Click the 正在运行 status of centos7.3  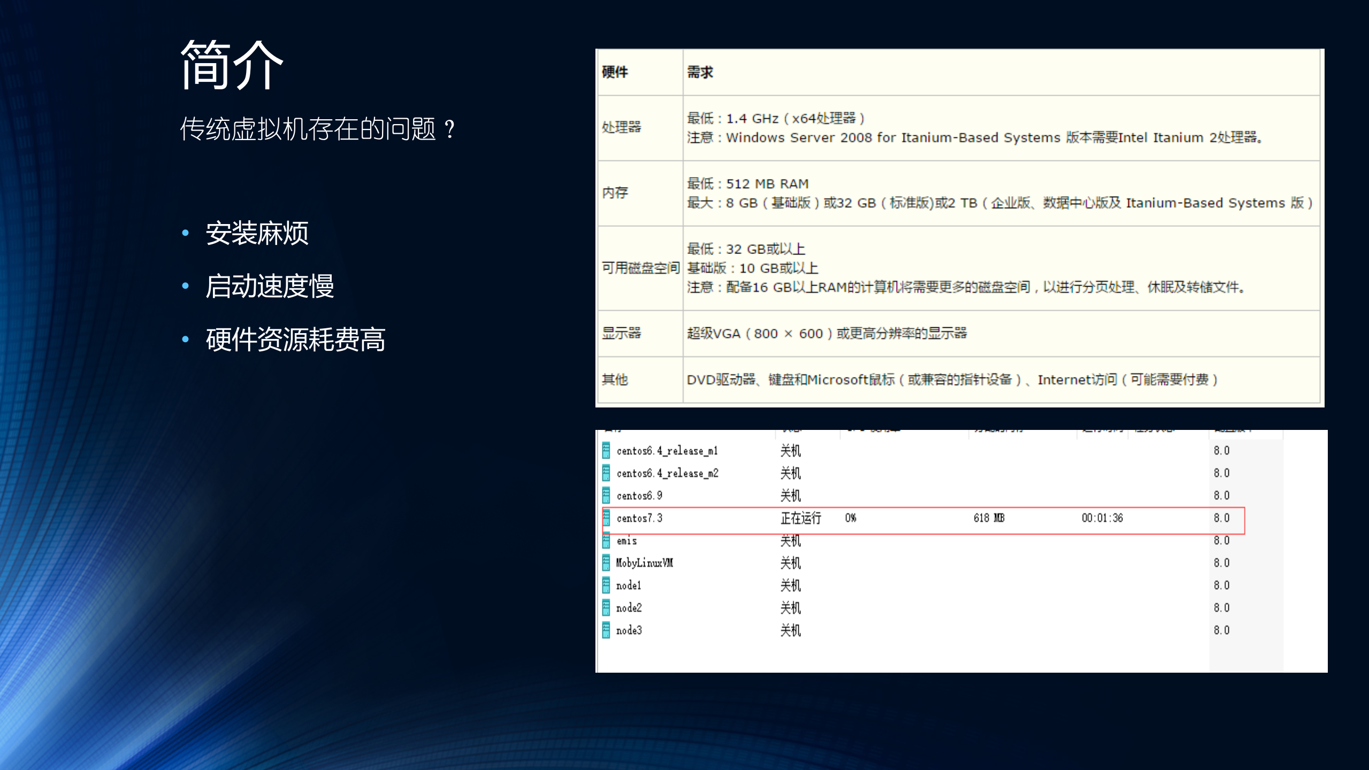800,518
